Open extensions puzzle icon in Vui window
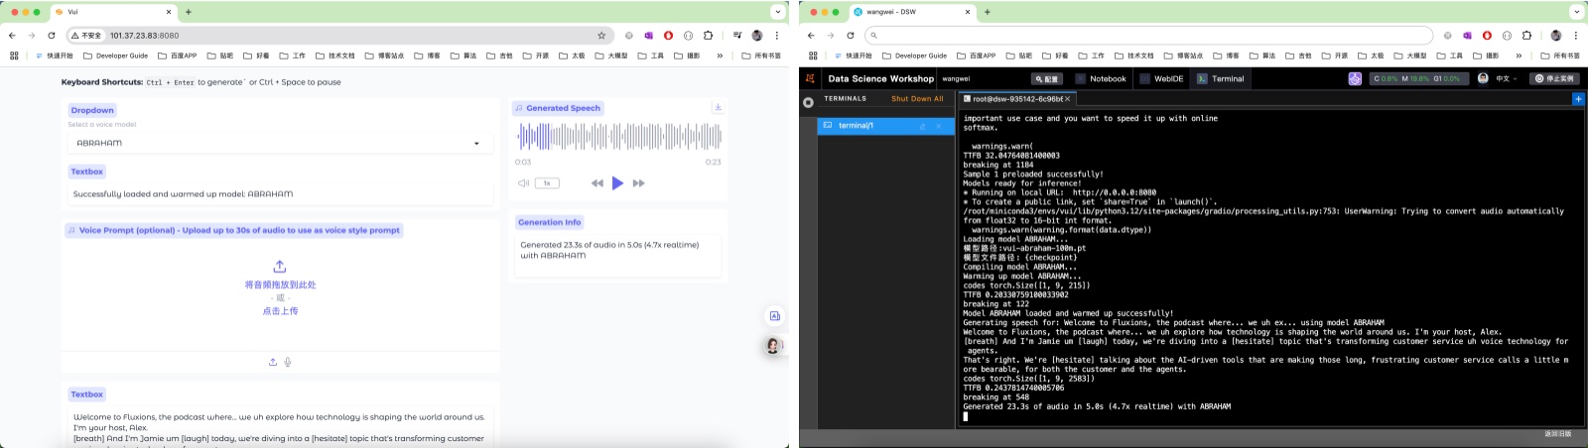 [x=708, y=35]
